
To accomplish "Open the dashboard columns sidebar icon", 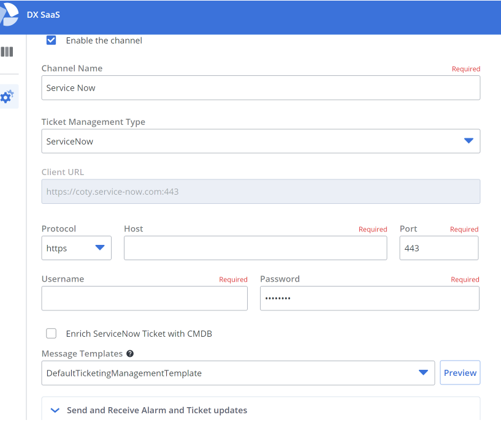I will [7, 52].
